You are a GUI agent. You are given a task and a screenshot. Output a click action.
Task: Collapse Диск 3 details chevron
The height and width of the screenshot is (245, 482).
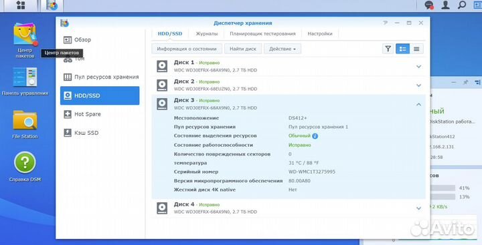(418, 105)
